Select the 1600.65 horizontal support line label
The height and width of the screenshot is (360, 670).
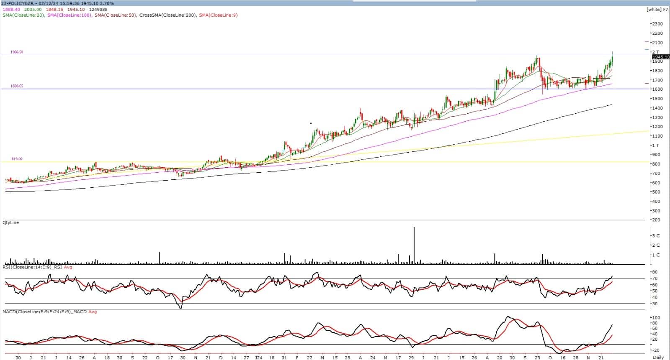17,86
